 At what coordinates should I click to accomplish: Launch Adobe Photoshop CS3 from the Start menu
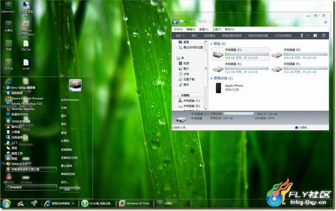point(24,104)
